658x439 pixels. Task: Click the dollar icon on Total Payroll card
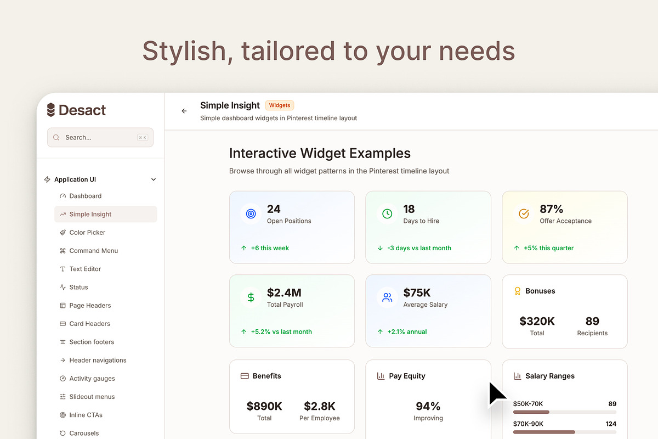click(251, 297)
